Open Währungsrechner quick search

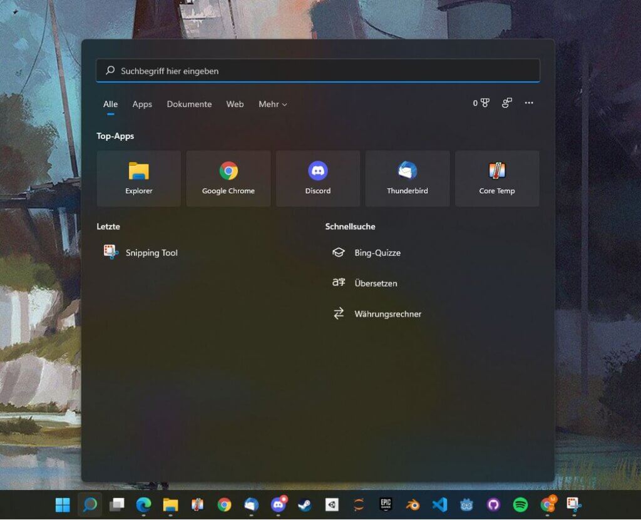coord(387,314)
